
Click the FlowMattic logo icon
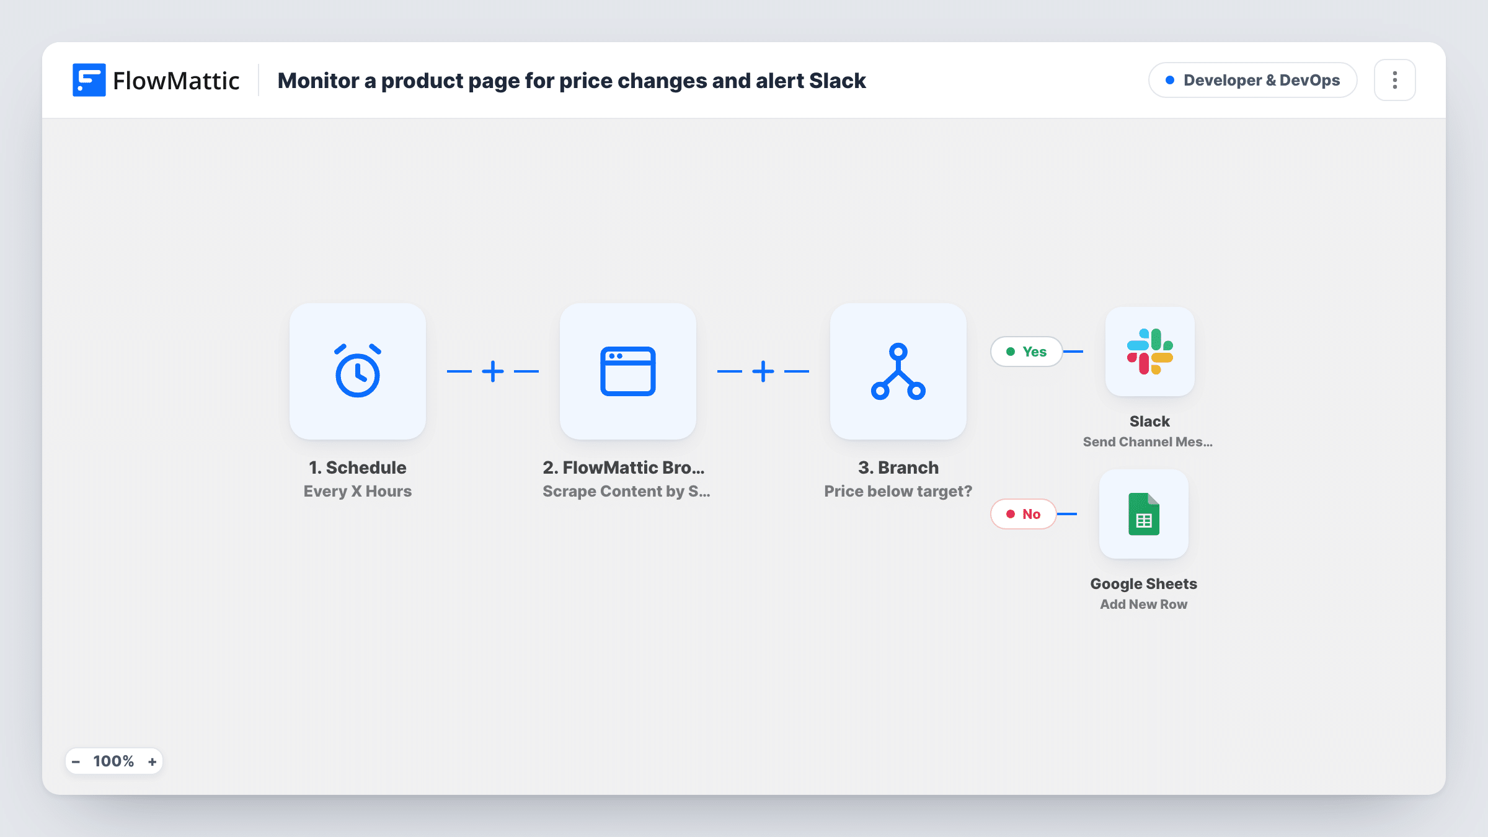click(89, 80)
